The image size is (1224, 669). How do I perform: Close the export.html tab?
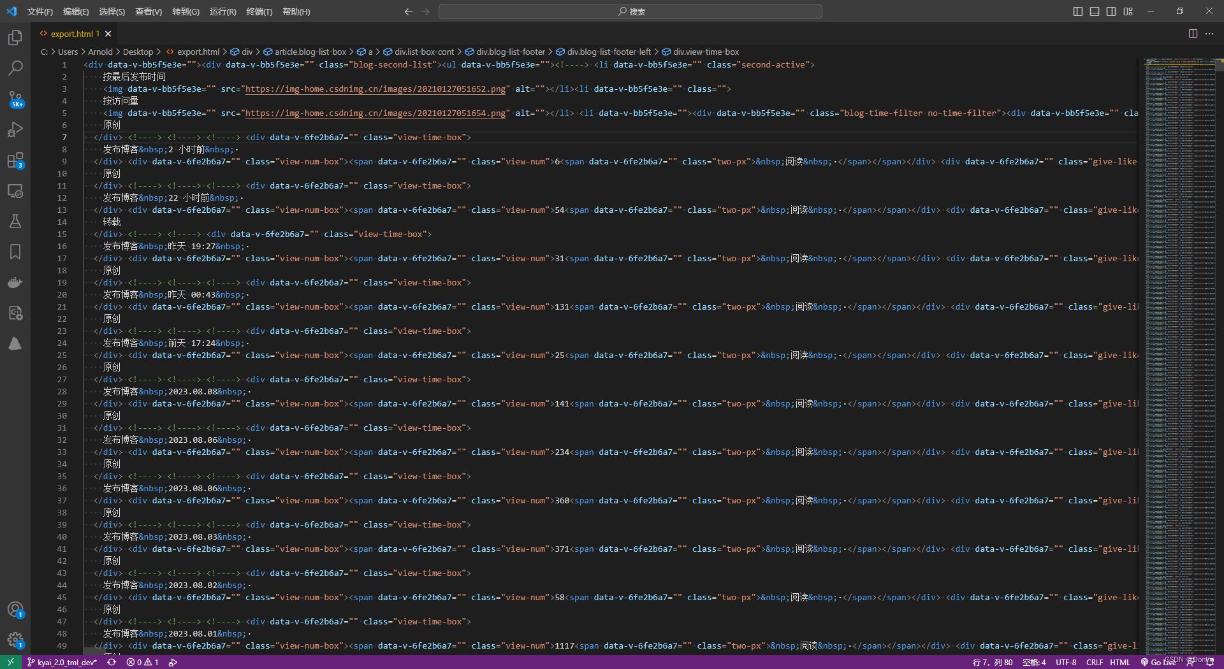pos(108,34)
